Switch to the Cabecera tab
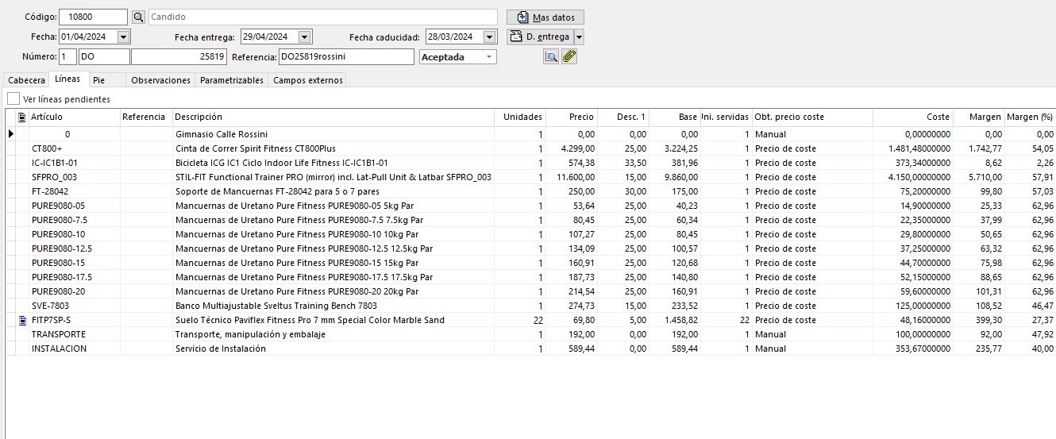The height and width of the screenshot is (439, 1056). tap(26, 80)
